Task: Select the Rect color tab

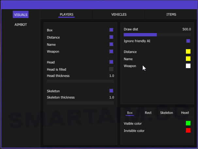Action: (x=148, y=113)
